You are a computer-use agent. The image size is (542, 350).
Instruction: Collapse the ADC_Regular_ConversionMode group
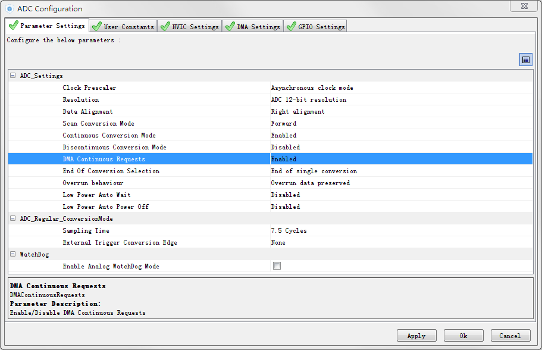(x=12, y=218)
